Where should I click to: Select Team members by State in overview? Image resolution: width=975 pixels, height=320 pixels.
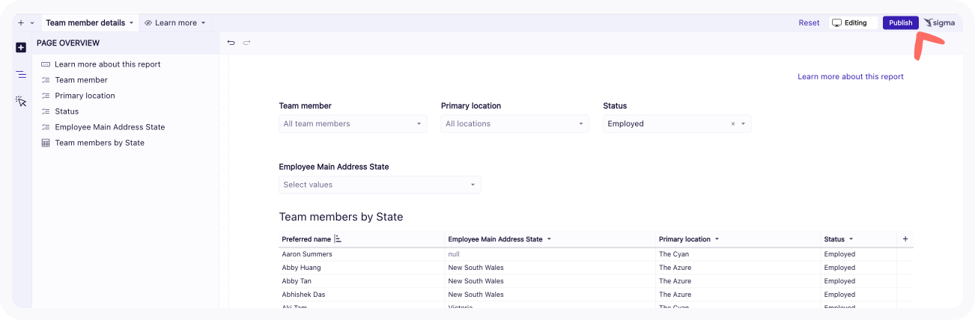point(100,143)
